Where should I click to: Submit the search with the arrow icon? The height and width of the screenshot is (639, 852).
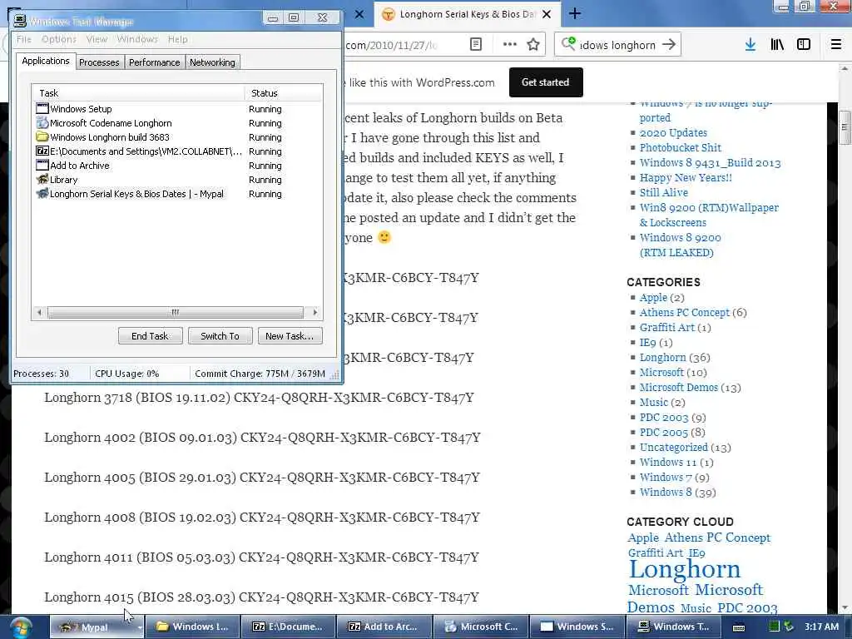pos(669,45)
